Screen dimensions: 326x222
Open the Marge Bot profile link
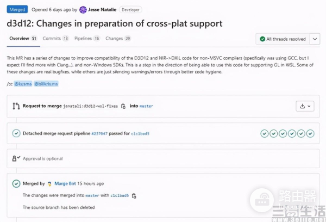[x=65, y=184]
